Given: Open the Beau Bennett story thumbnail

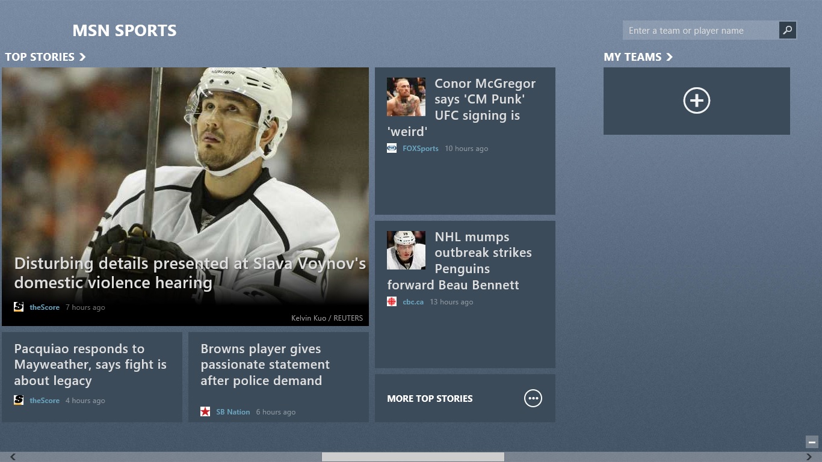Looking at the screenshot, I should [406, 250].
